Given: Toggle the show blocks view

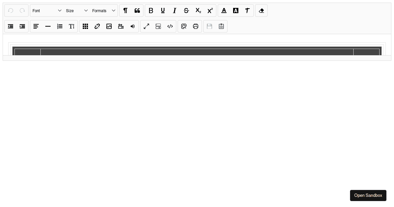Looking at the screenshot, I should 158,26.
